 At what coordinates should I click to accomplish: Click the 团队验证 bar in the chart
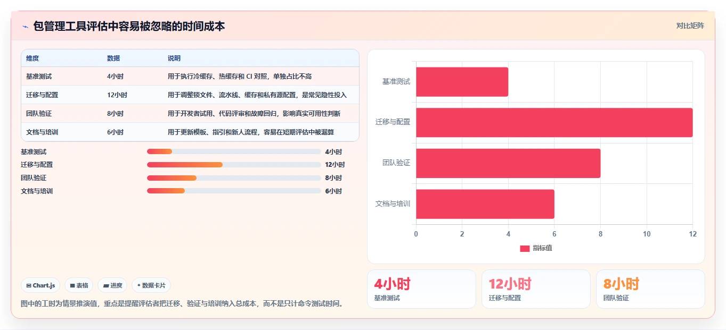(x=508, y=163)
